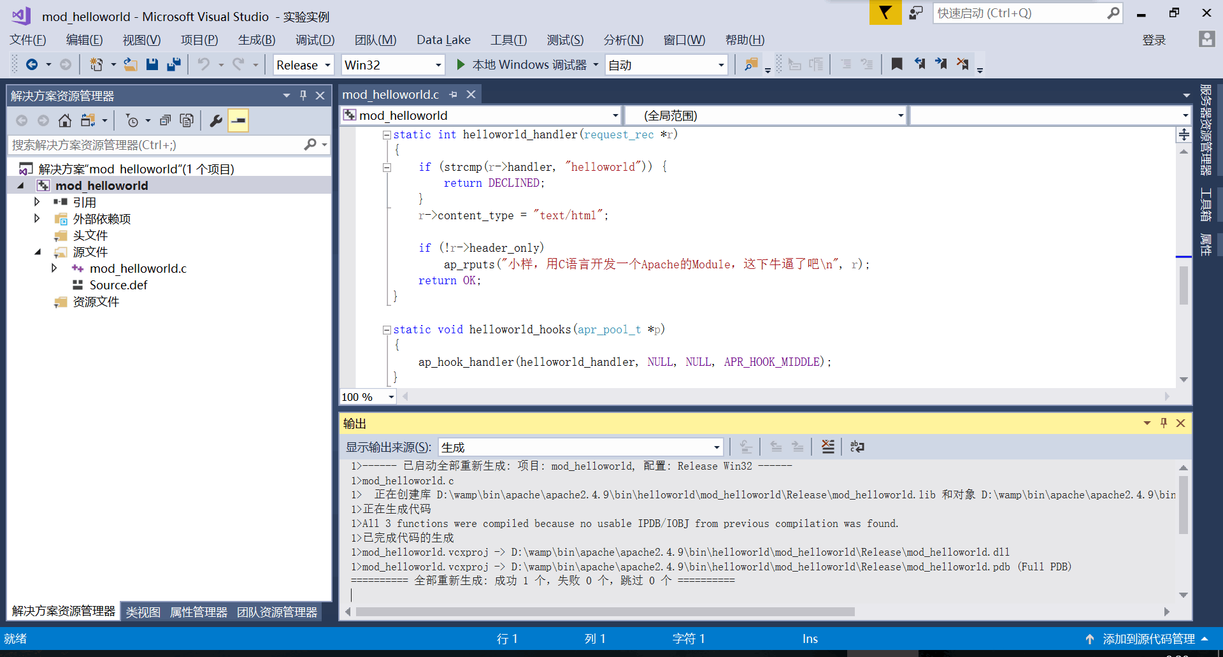Clear all output with the clear icon
The height and width of the screenshot is (657, 1223).
click(827, 447)
